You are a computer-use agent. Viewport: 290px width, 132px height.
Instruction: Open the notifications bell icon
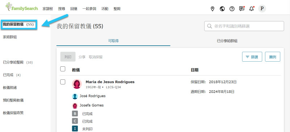point(252,8)
